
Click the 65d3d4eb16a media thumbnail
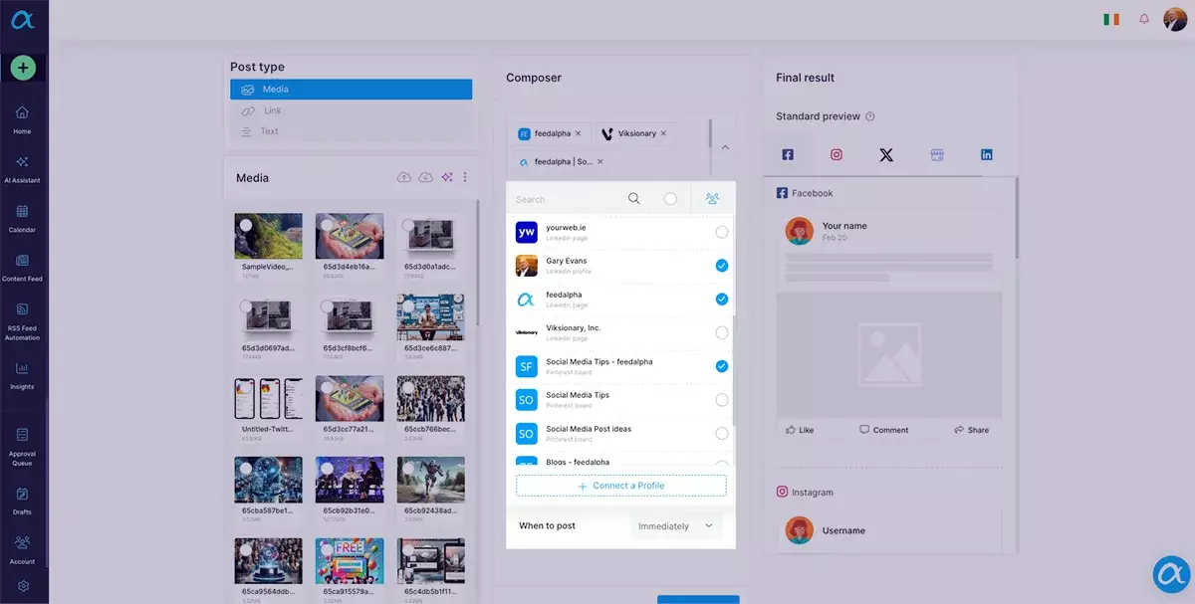(x=350, y=236)
